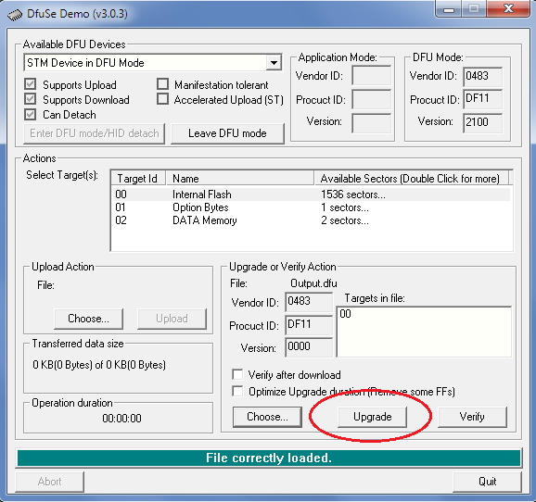
Task: Enable Verify after download checkbox
Action: point(237,374)
